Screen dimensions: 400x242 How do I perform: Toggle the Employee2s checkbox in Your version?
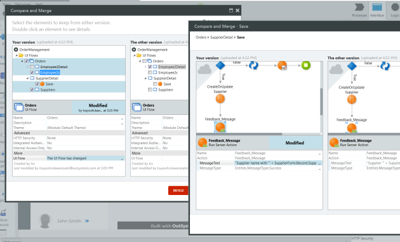pos(32,72)
